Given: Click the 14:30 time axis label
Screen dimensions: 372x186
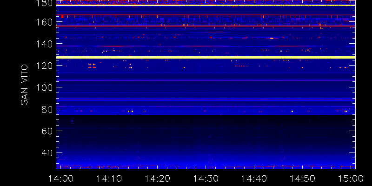Looking at the screenshot, I should (206, 179).
